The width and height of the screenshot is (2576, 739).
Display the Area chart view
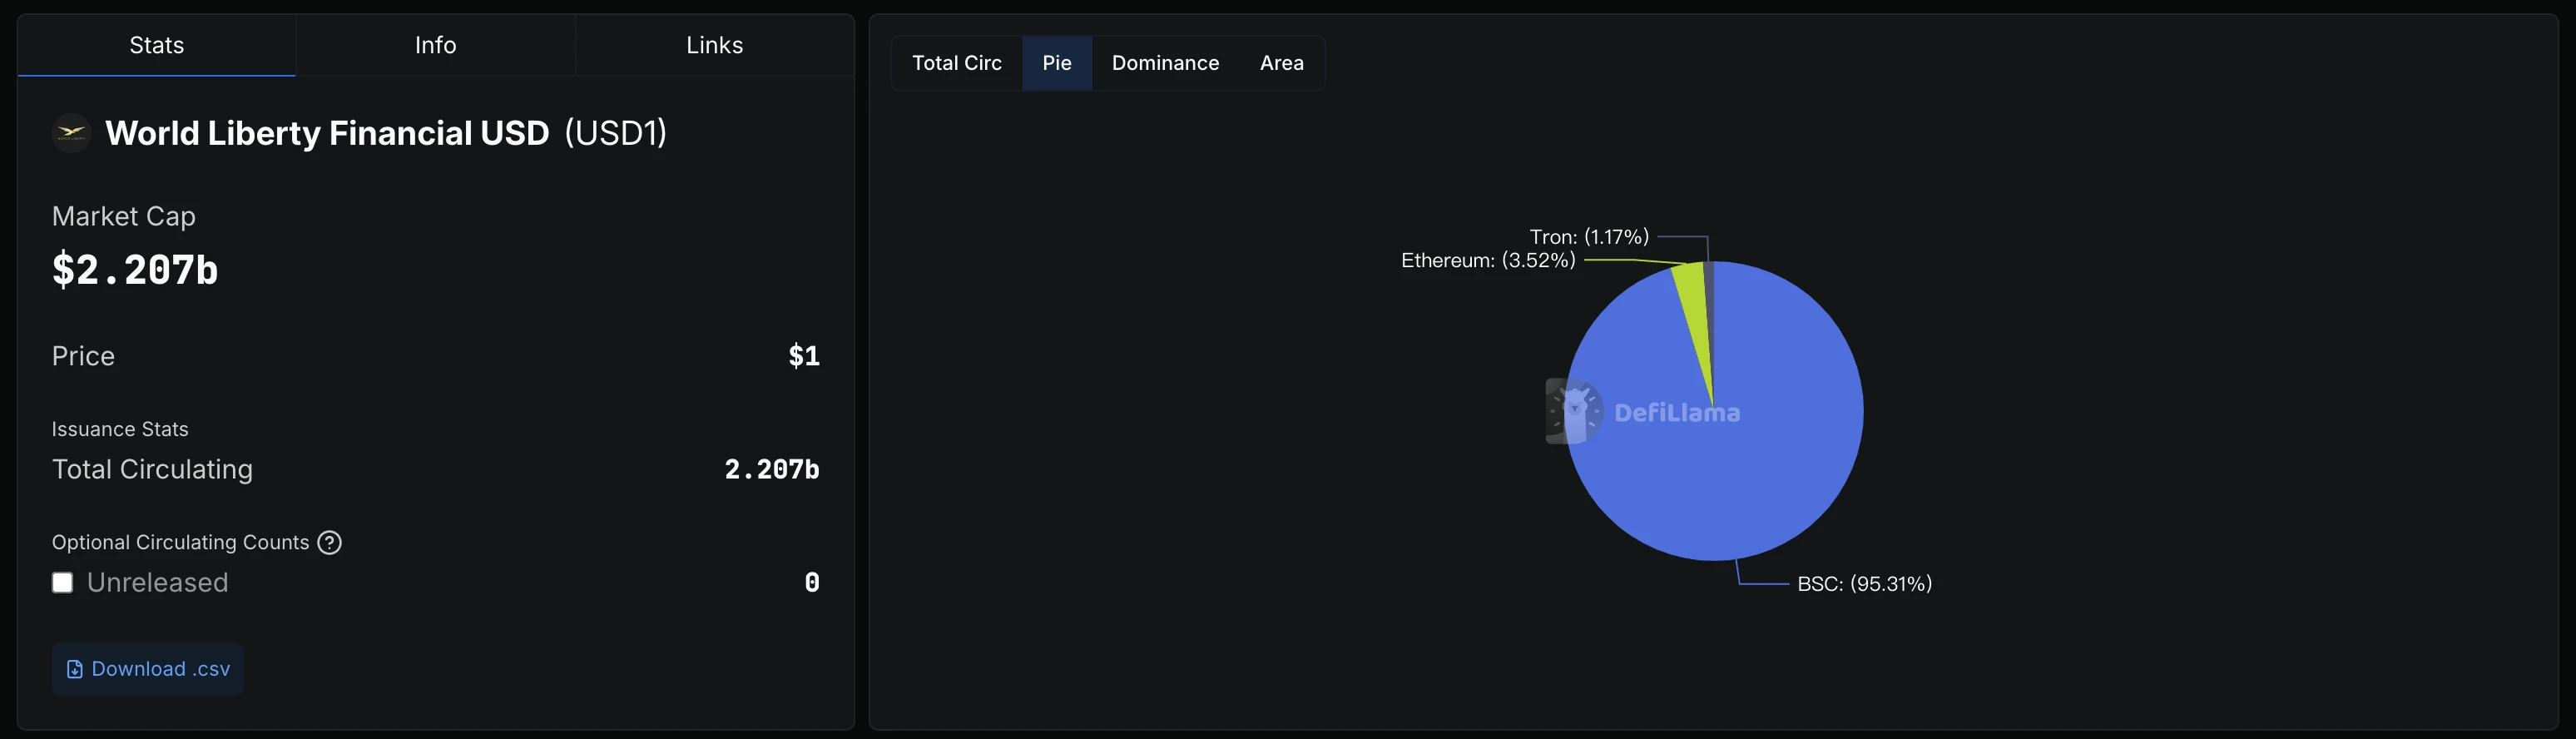[1281, 63]
